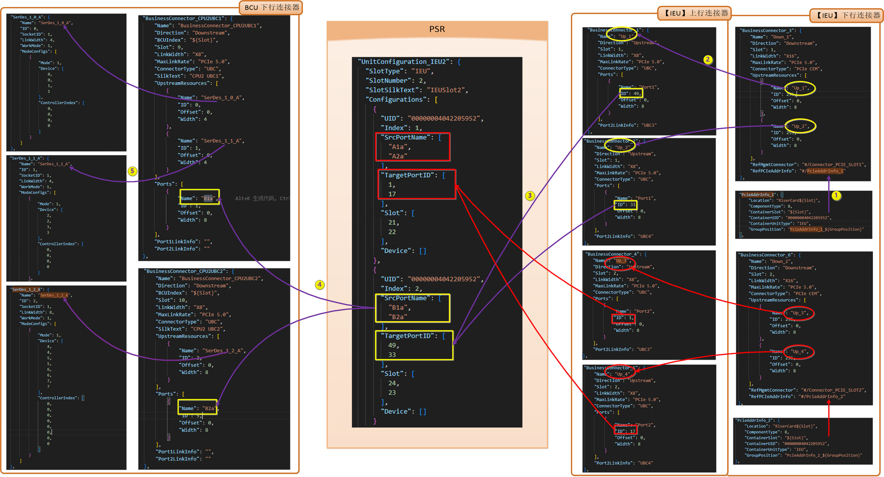The height and width of the screenshot is (477, 884).
Task: Click the 【IEU】上行连接器 label
Action: [x=695, y=13]
